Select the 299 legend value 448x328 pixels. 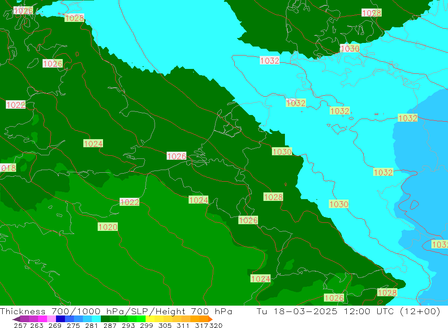point(146,325)
